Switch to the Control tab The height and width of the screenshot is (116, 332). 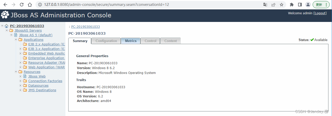coord(151,41)
